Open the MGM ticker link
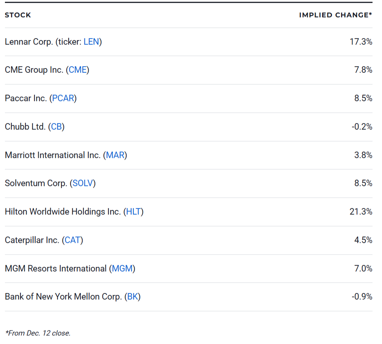The image size is (382, 344). (122, 269)
